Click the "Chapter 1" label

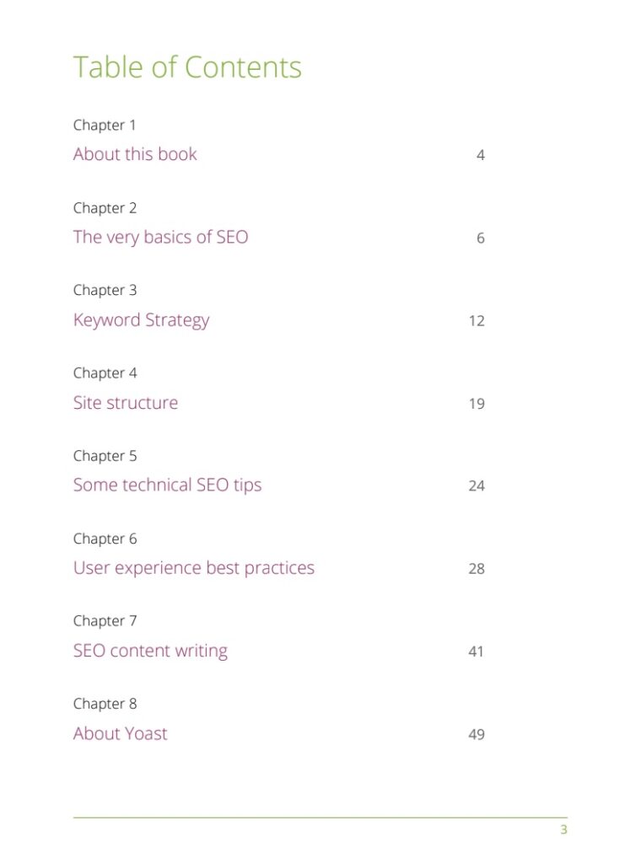tap(105, 126)
